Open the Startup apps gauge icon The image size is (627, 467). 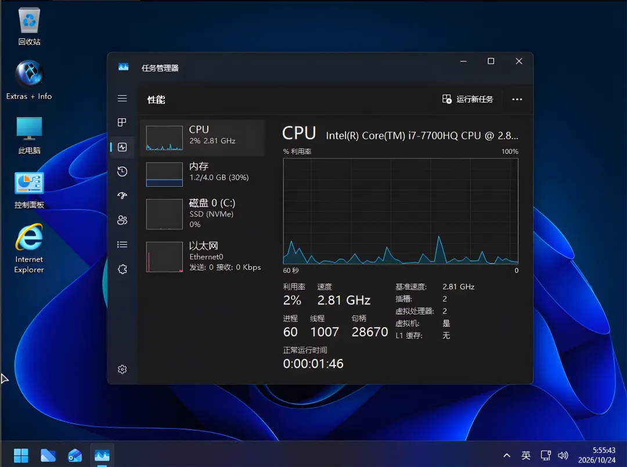coord(122,196)
